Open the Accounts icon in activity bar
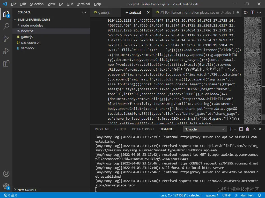 point(6,174)
